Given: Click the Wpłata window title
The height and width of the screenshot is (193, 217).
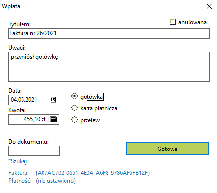Looking at the screenshot, I should point(11,6).
